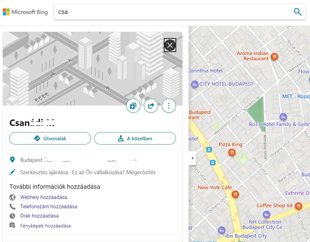Open the Szerkesztés ajánlása link
This screenshot has height=242, width=310.
tap(44, 172)
